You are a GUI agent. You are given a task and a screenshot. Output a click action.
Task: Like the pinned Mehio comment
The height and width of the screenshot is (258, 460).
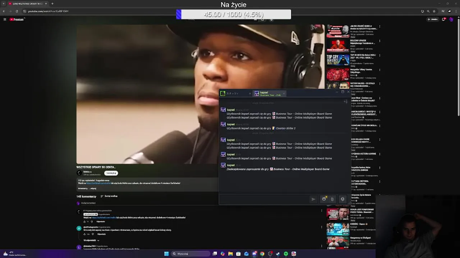85,221
